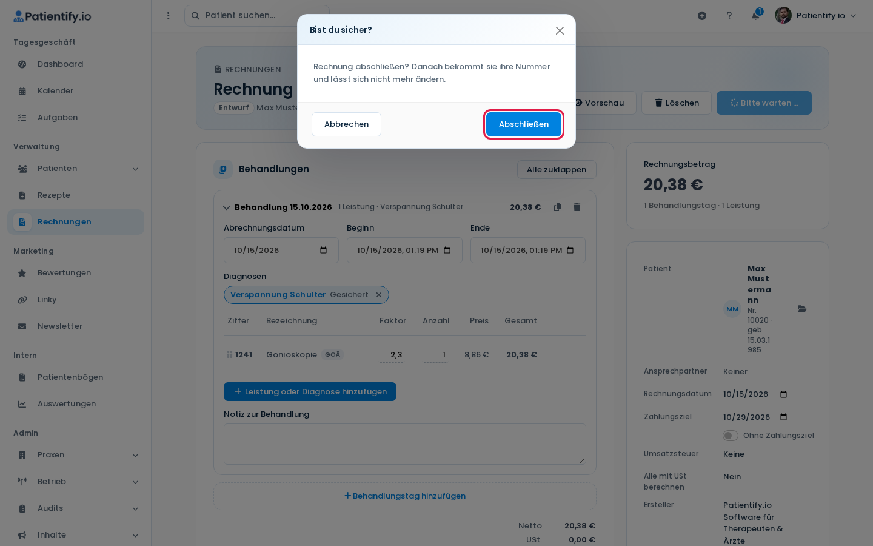Open the notifications bell icon
Image resolution: width=873 pixels, height=546 pixels.
(755, 16)
